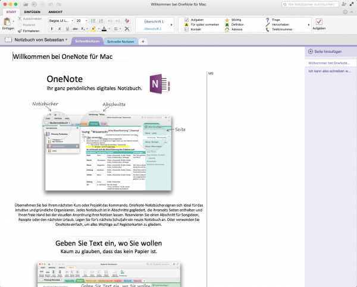The image size is (357, 287).
Task: Click Formatieren format painter
Action: [x=29, y=31]
